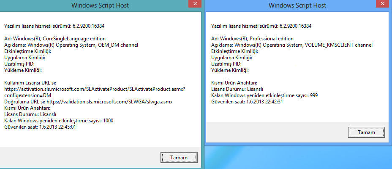Click Kısmi Ürün Anahtarı label in left dialog
Viewport: 392px width, 169px height.
coord(27,108)
